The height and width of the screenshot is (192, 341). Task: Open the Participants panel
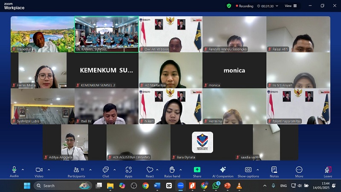pos(76,172)
